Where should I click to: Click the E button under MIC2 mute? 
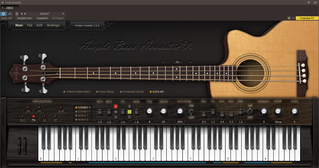coord(116,117)
